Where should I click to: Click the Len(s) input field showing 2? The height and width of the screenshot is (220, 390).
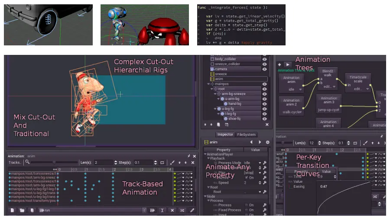[103, 163]
